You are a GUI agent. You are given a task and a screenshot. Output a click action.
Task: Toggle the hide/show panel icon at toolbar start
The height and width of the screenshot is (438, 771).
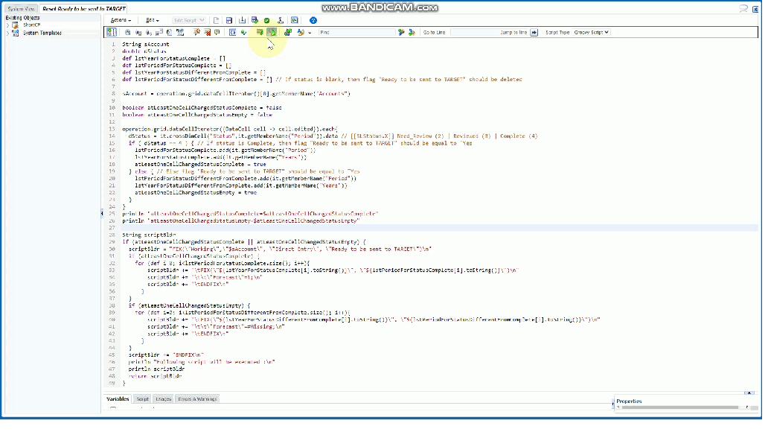pyautogui.click(x=112, y=32)
